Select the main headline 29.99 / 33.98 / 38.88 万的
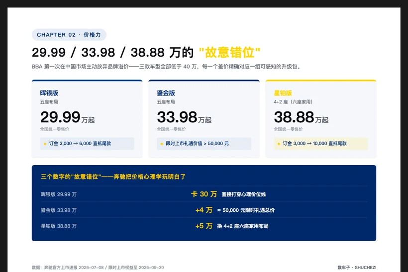This screenshot has width=408, height=272. click(x=112, y=52)
